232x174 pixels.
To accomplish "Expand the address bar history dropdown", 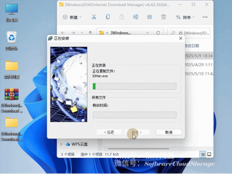I will pos(148,33).
